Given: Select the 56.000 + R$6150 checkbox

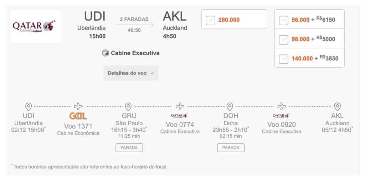Looking at the screenshot, I should 283,20.
